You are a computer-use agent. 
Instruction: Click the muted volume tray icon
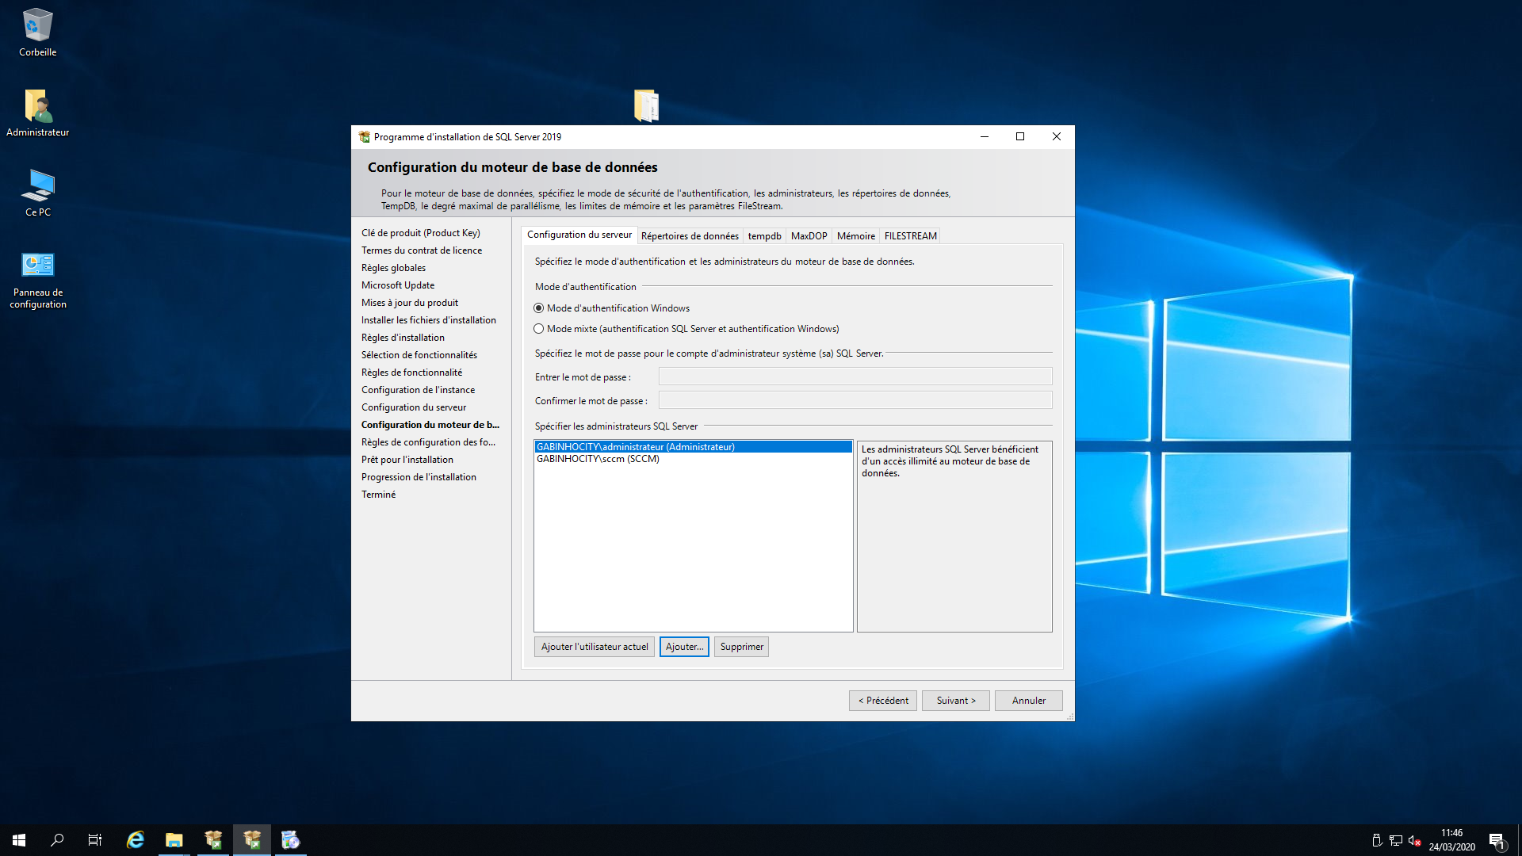point(1414,840)
